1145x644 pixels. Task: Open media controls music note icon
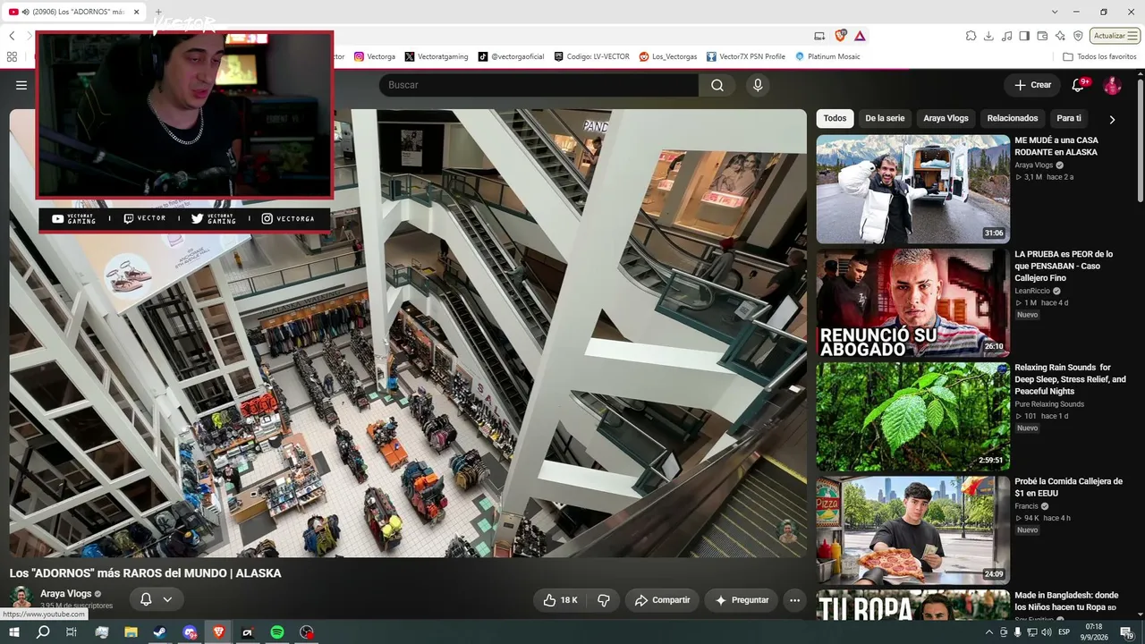[x=1006, y=36]
